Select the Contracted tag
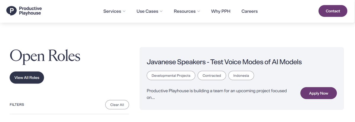The width and height of the screenshot is (355, 122). click(212, 76)
